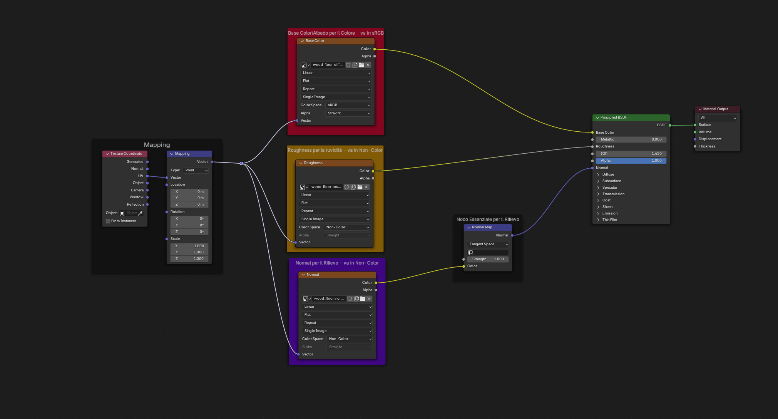This screenshot has height=419, width=778.
Task: Toggle fake user shield on wood_floor_rou image
Action: pos(346,187)
